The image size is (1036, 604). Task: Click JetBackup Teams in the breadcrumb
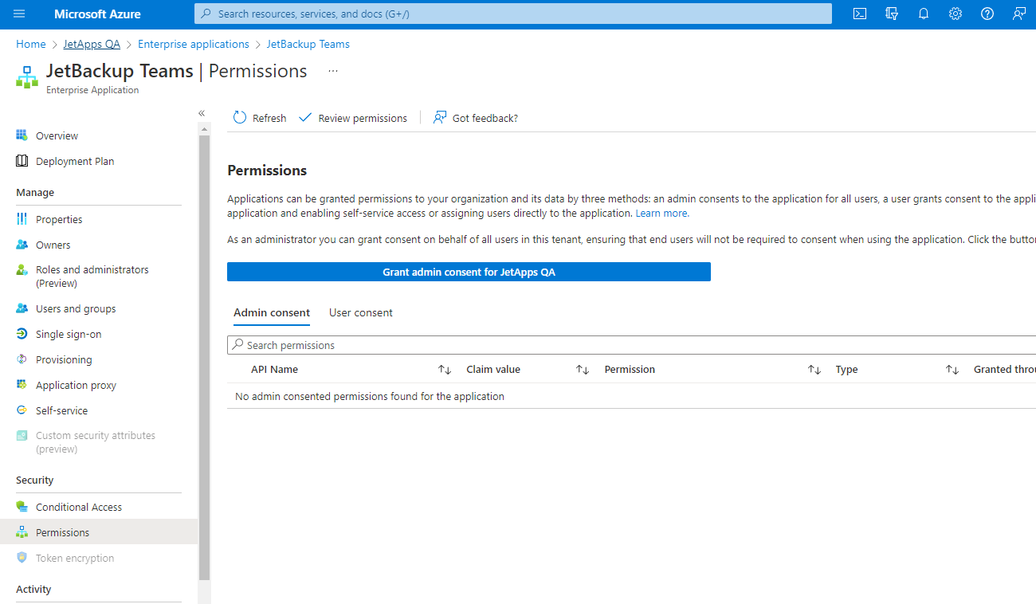308,44
